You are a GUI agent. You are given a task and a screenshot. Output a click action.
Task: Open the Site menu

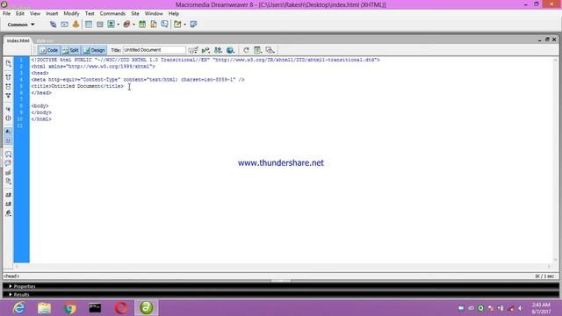click(x=135, y=13)
